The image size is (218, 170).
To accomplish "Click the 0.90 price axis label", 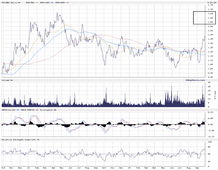I will tap(210, 77).
